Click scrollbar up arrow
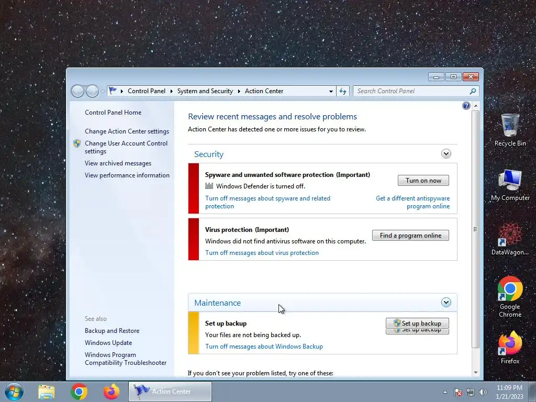The height and width of the screenshot is (402, 536). (475, 106)
